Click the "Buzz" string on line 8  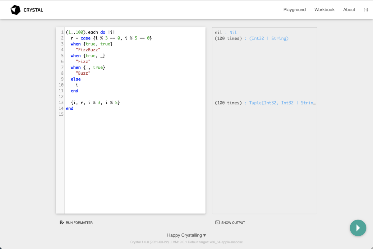click(x=83, y=73)
